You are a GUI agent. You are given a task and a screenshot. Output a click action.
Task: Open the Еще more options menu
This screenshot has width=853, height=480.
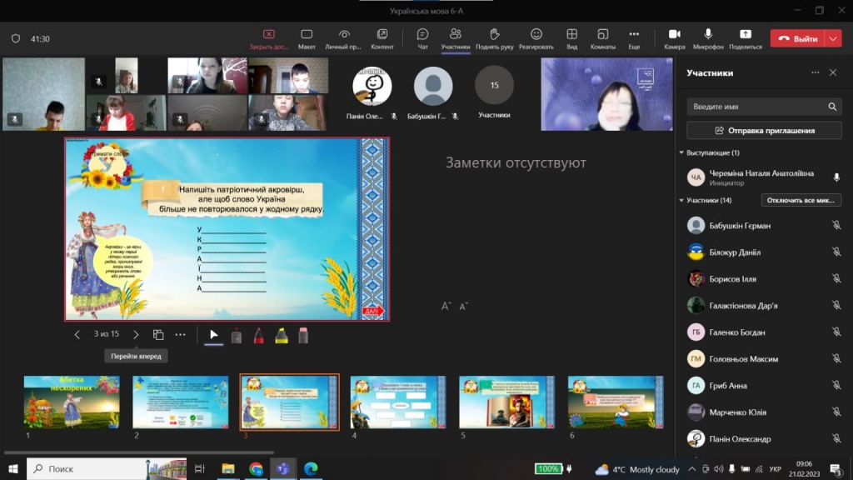tap(634, 38)
